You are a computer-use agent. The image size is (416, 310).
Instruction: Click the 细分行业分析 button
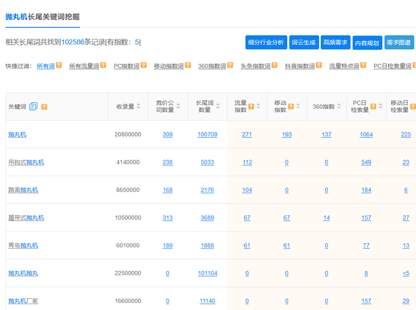coord(266,43)
